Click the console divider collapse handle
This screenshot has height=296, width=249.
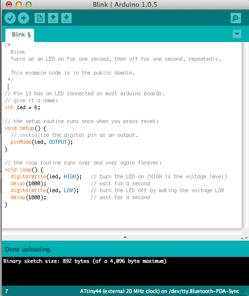(x=125, y=238)
